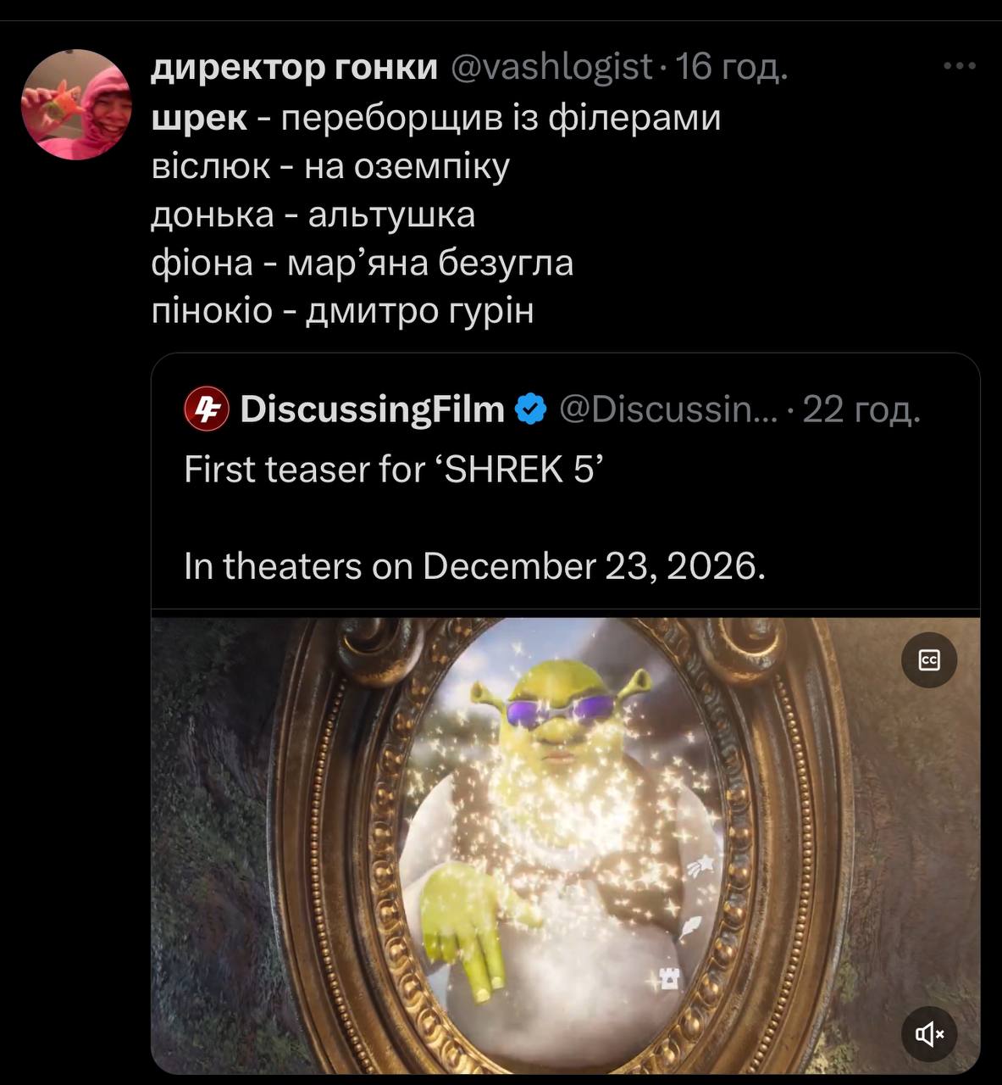Click the DiscussingFilm red logo avatar
Screen dimensions: 1002x1085
tap(206, 409)
